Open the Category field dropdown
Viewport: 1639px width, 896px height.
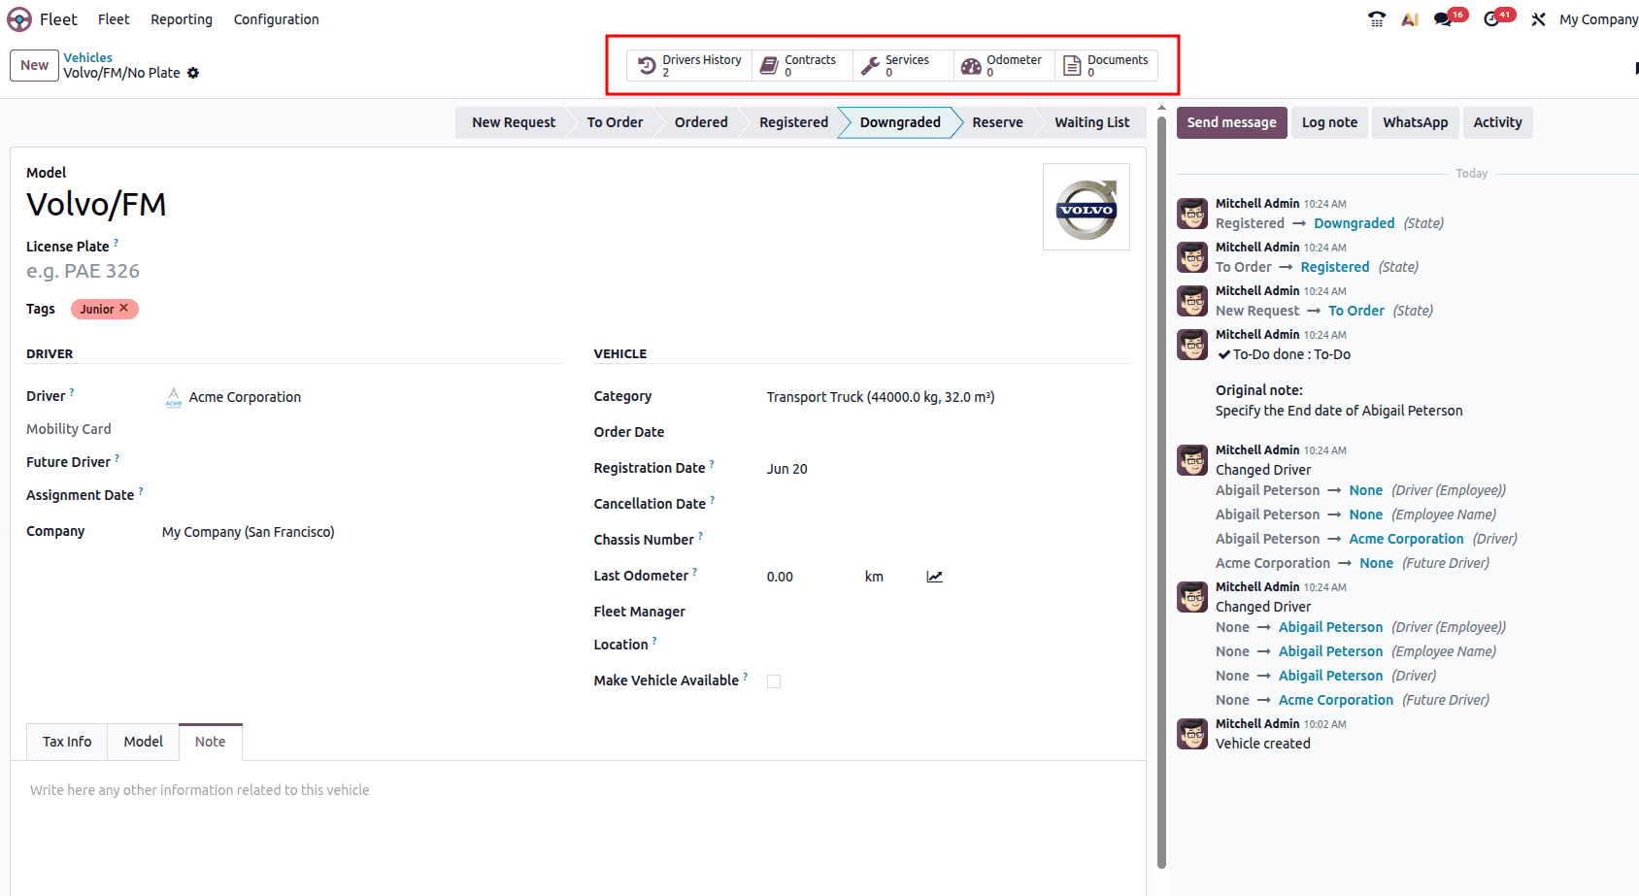pyautogui.click(x=947, y=397)
